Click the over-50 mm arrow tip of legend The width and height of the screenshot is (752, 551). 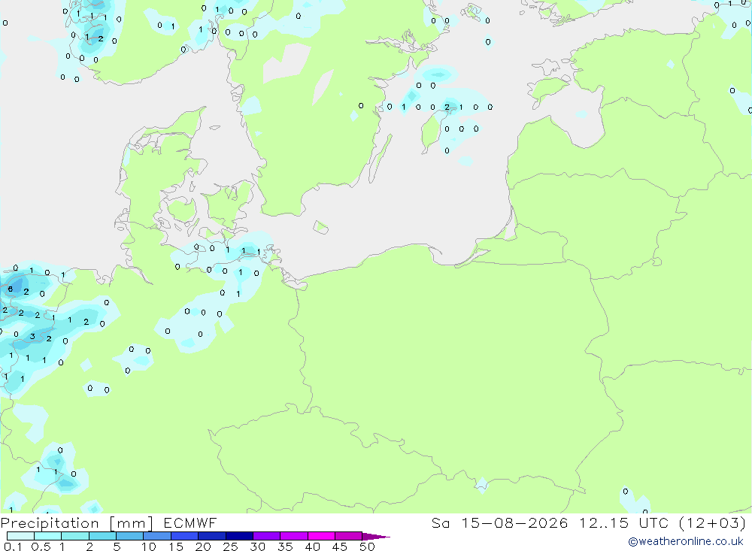(376, 537)
